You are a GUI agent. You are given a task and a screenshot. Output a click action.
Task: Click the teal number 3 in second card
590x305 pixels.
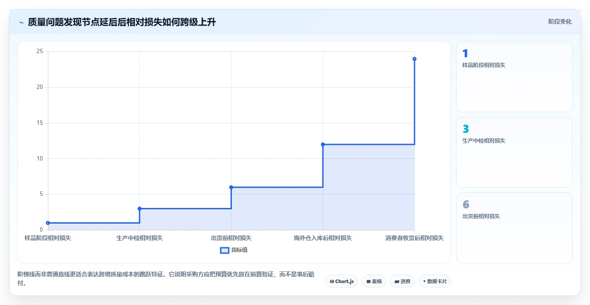point(466,129)
